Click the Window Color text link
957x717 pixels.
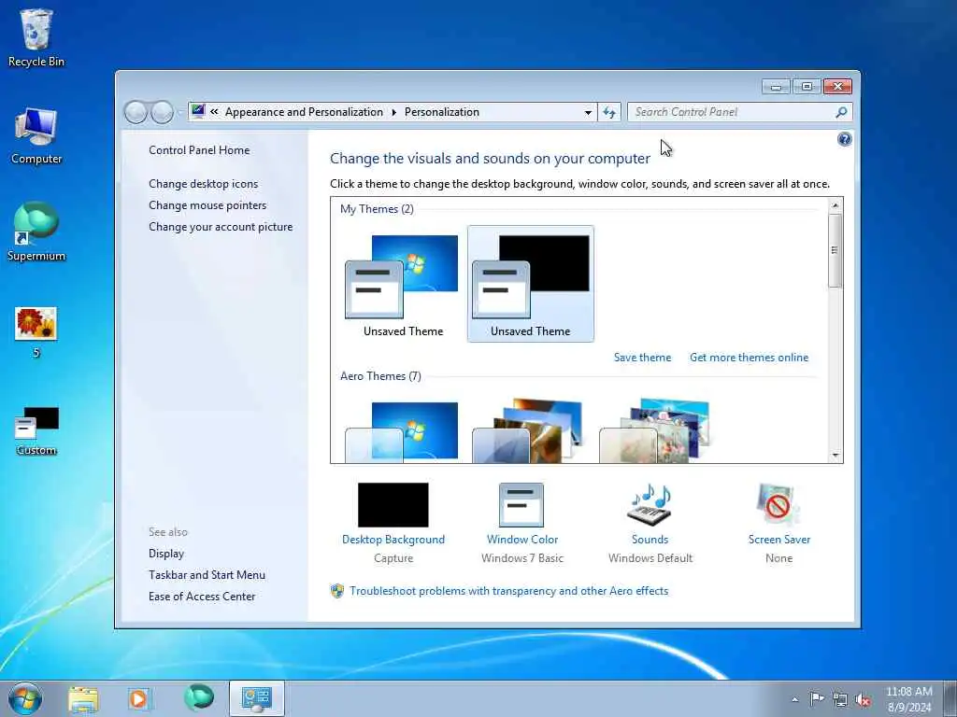521,540
